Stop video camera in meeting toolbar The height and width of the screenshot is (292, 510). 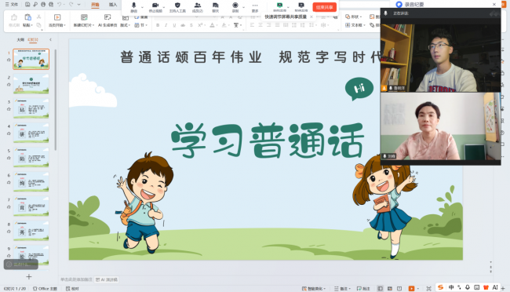pos(155,7)
